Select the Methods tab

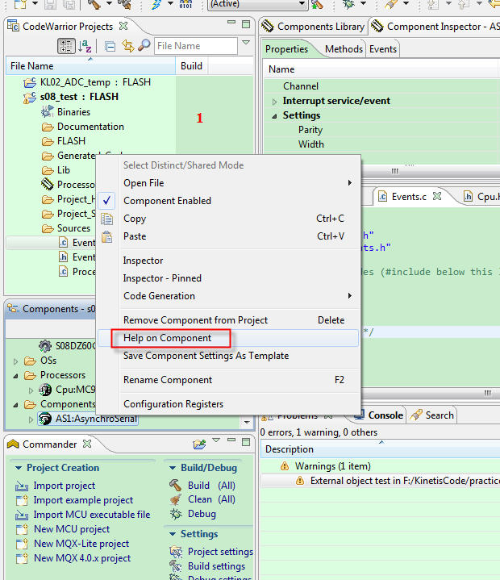pos(344,49)
